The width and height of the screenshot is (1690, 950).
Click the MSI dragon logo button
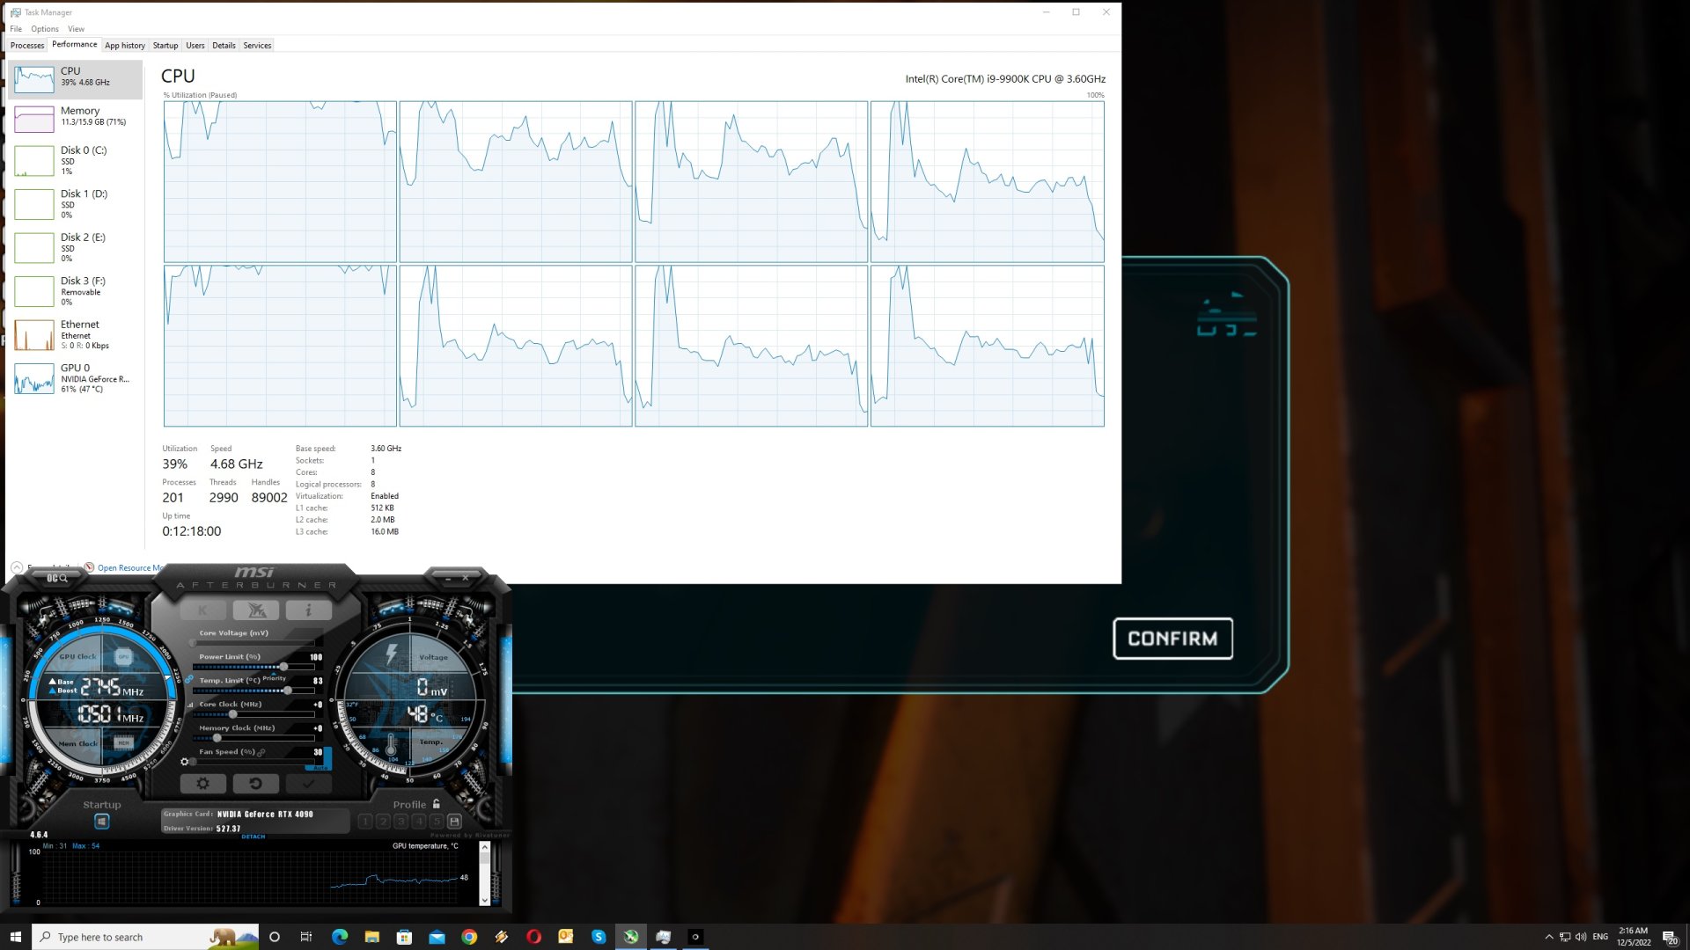pyautogui.click(x=256, y=610)
